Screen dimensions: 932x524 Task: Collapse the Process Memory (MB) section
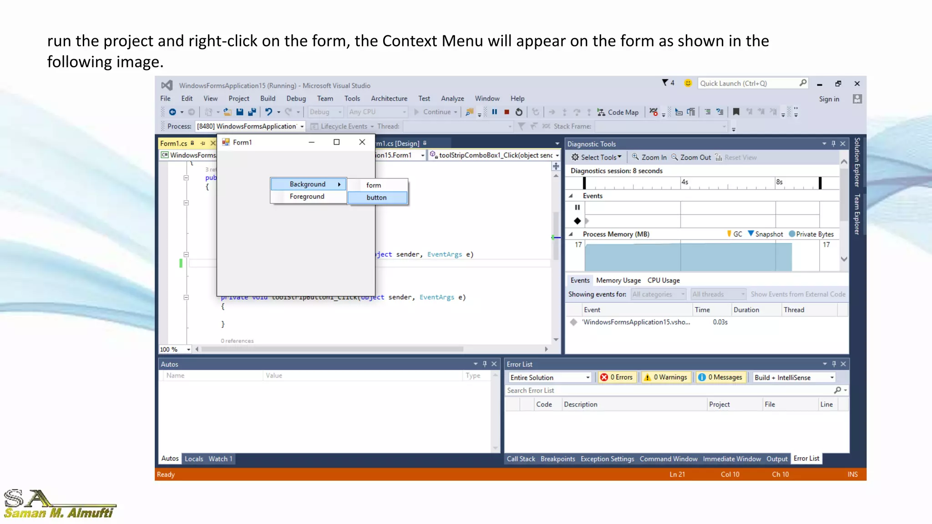571,234
